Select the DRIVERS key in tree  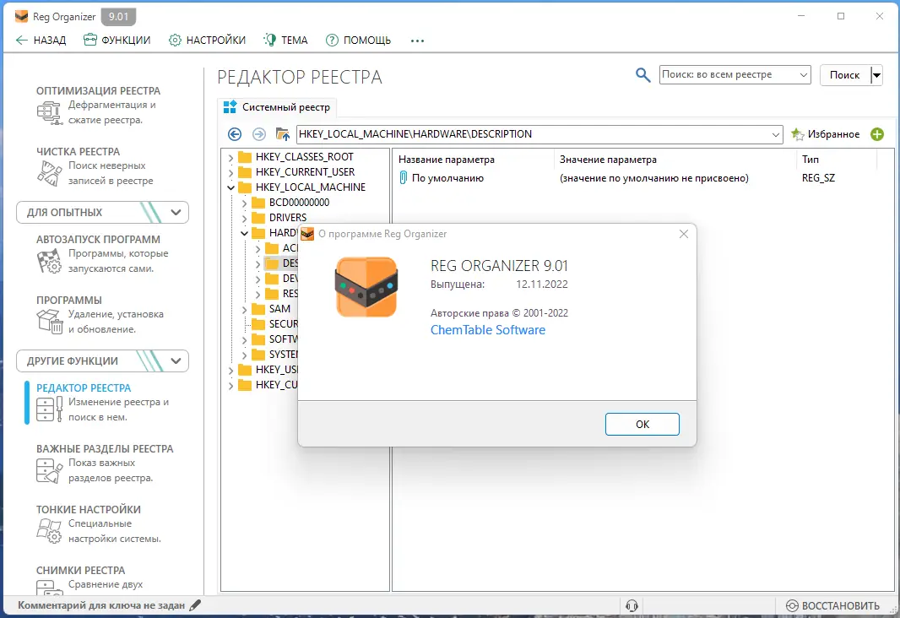[x=288, y=218]
